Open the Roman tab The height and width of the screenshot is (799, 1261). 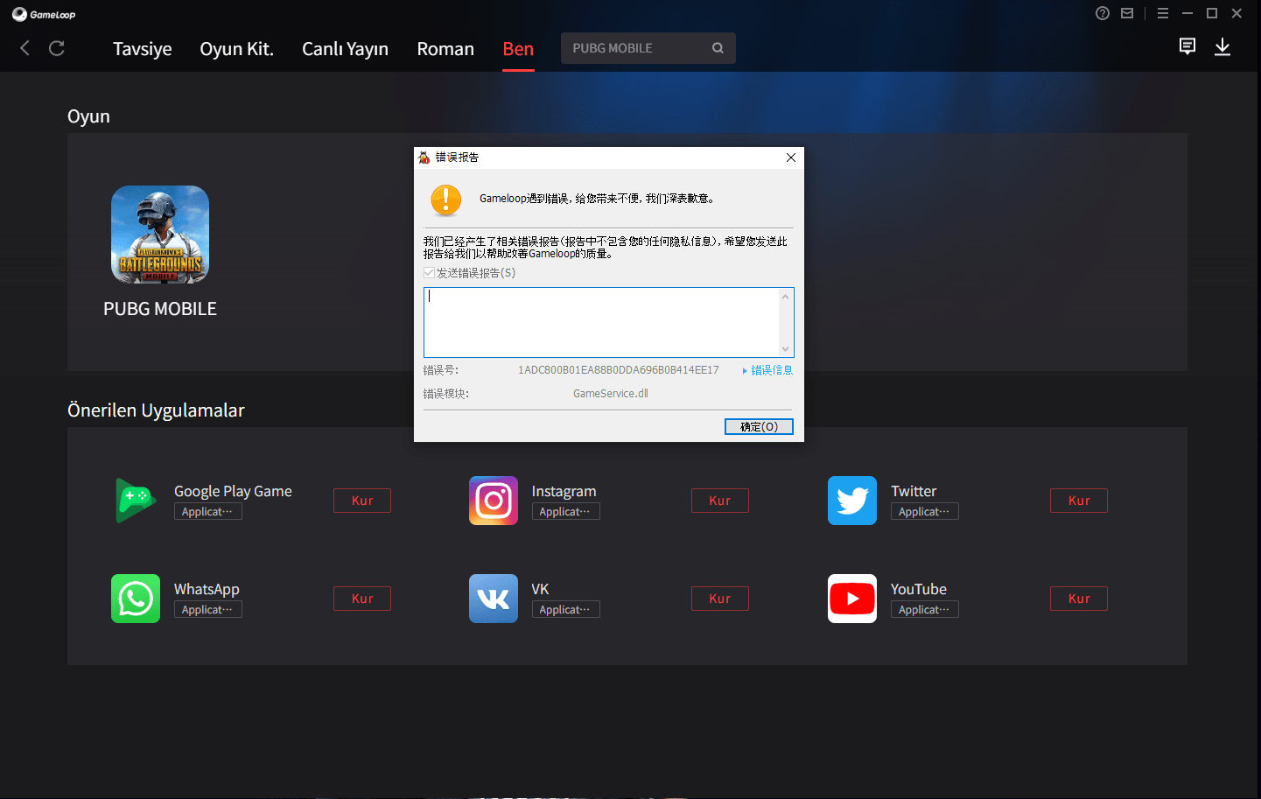445,49
